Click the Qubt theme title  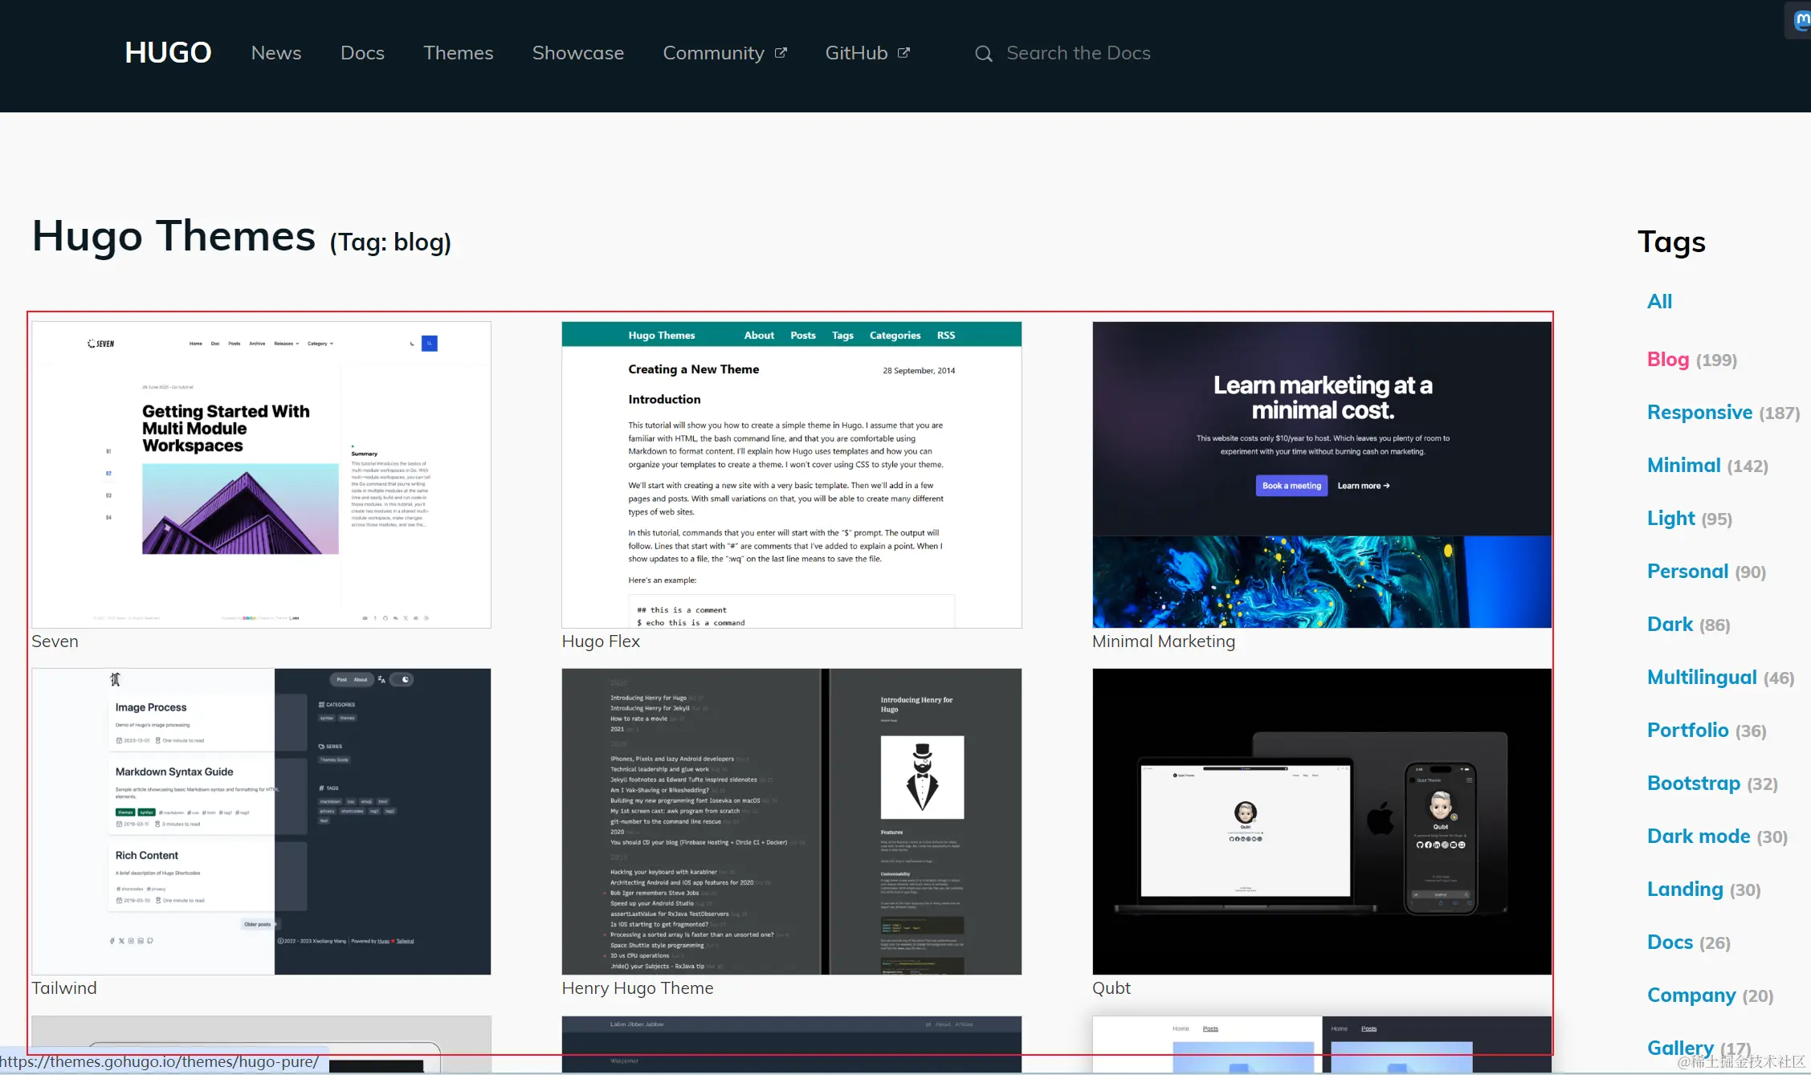[1111, 988]
